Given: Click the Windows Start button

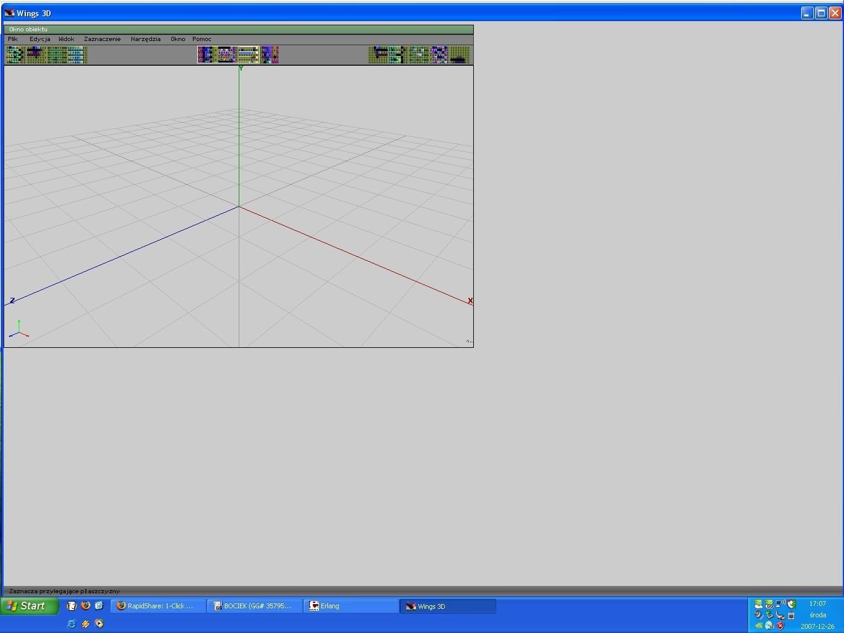Looking at the screenshot, I should (x=29, y=606).
